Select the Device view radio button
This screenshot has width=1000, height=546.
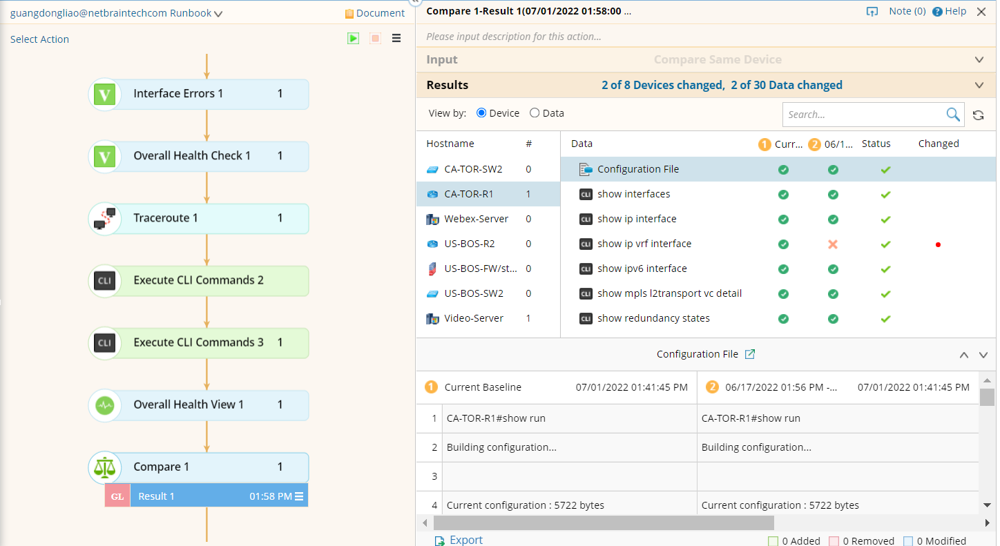click(481, 113)
